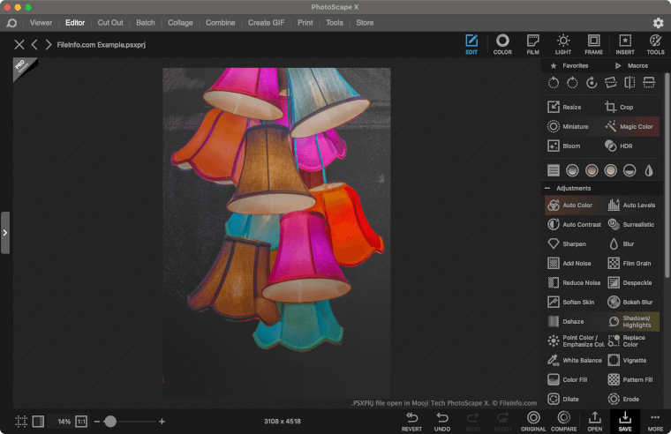
Task: Click the zoom slider handle
Action: [x=110, y=422]
